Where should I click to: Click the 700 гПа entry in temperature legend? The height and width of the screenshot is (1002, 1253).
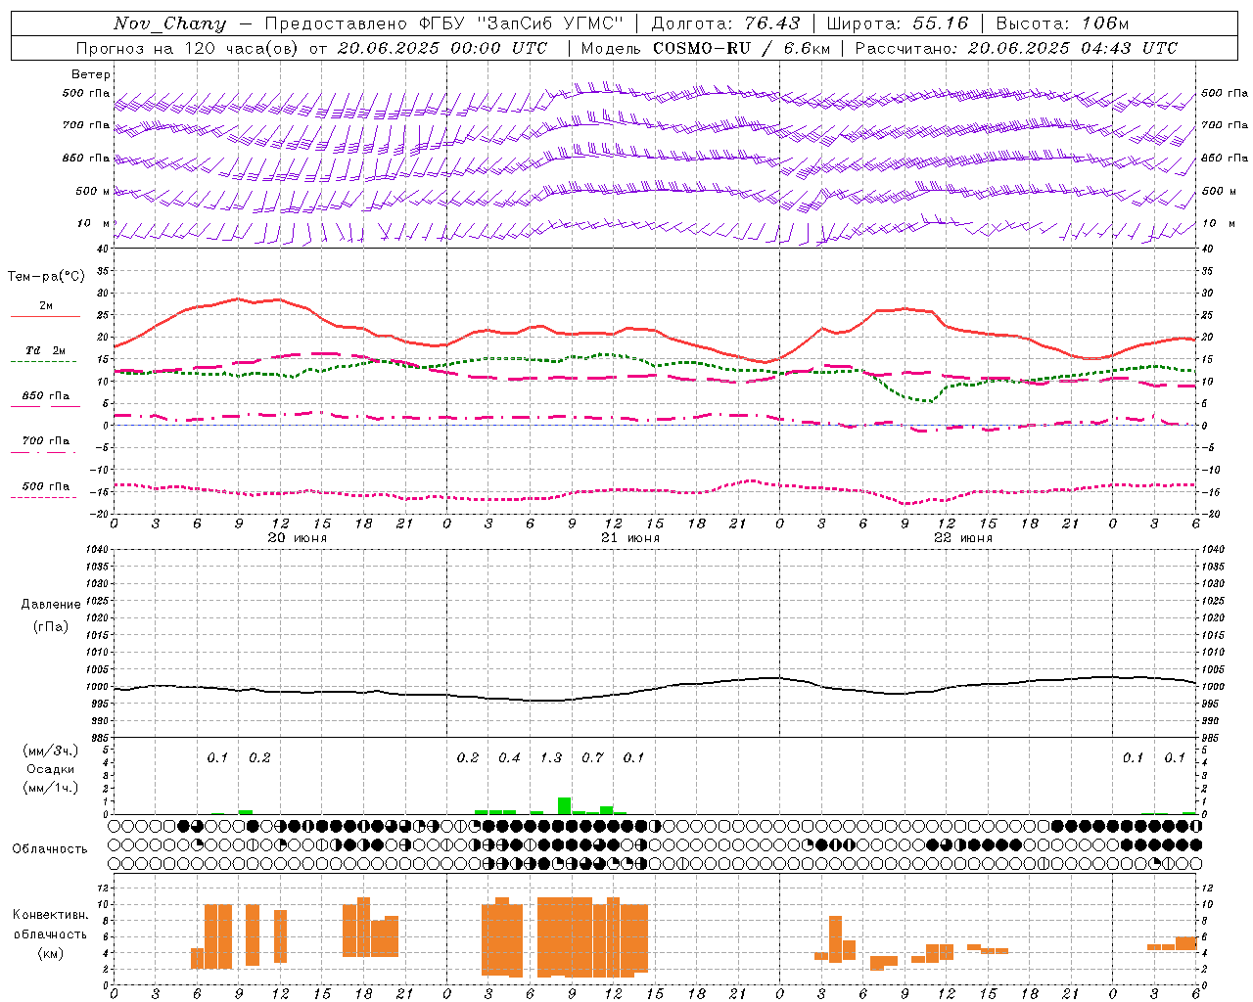click(x=46, y=441)
